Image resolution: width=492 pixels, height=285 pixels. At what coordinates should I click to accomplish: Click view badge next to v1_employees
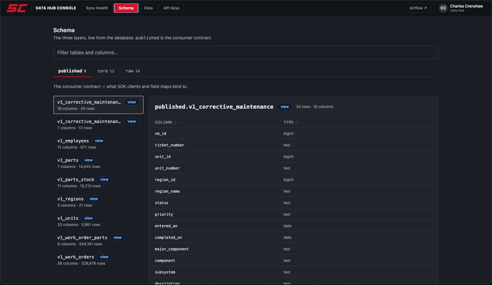point(99,141)
